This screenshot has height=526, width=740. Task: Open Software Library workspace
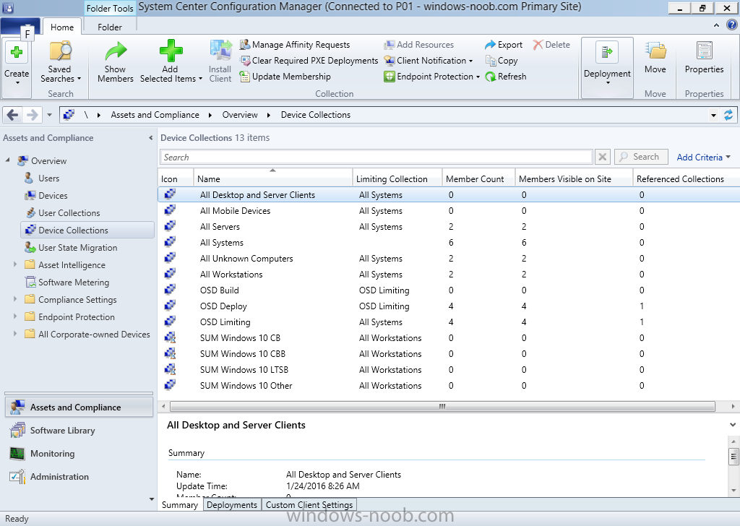[x=79, y=430]
